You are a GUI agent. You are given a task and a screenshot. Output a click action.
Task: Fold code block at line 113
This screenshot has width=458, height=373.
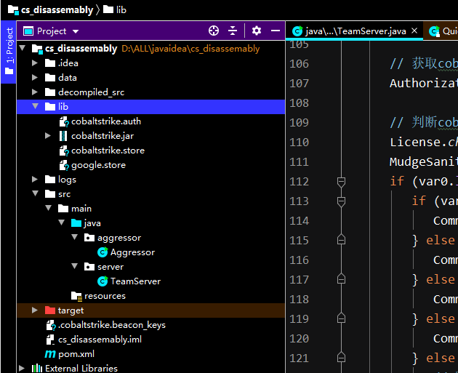click(x=341, y=201)
